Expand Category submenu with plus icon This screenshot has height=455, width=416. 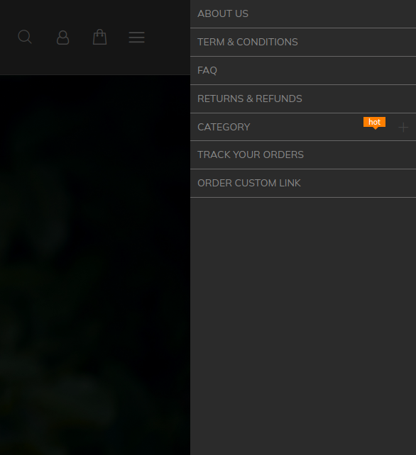pos(403,128)
